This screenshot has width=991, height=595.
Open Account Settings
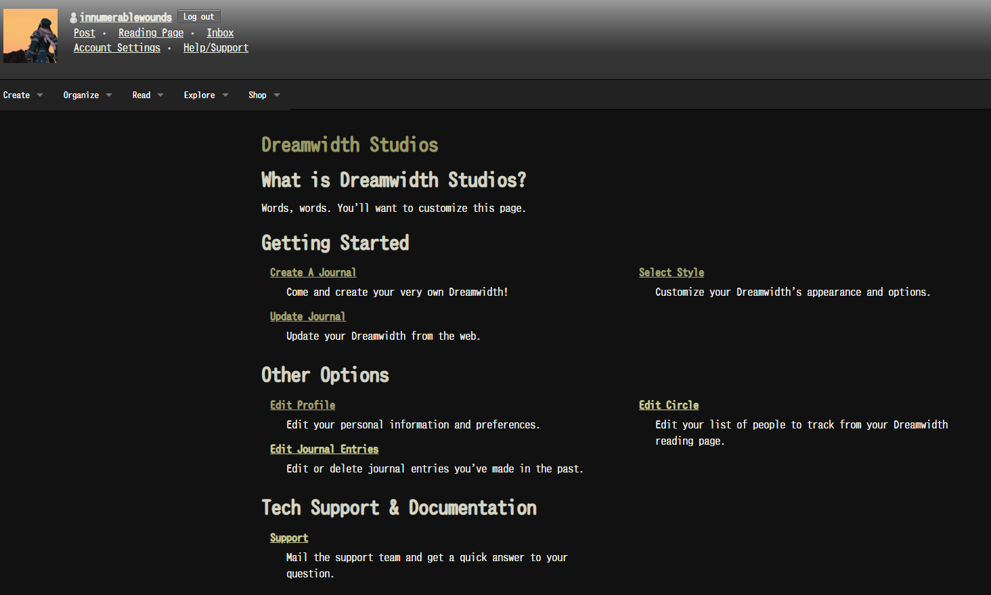117,48
